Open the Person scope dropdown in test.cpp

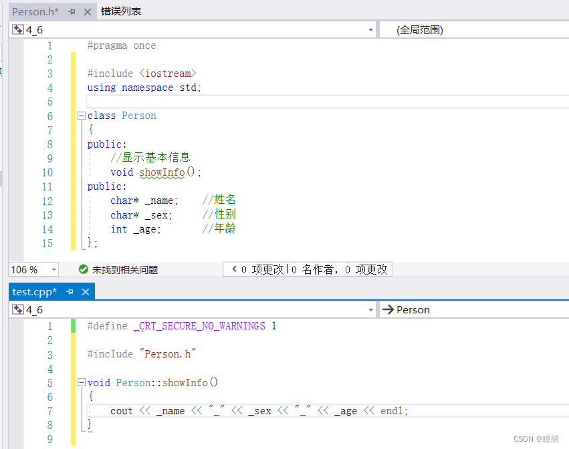click(474, 310)
